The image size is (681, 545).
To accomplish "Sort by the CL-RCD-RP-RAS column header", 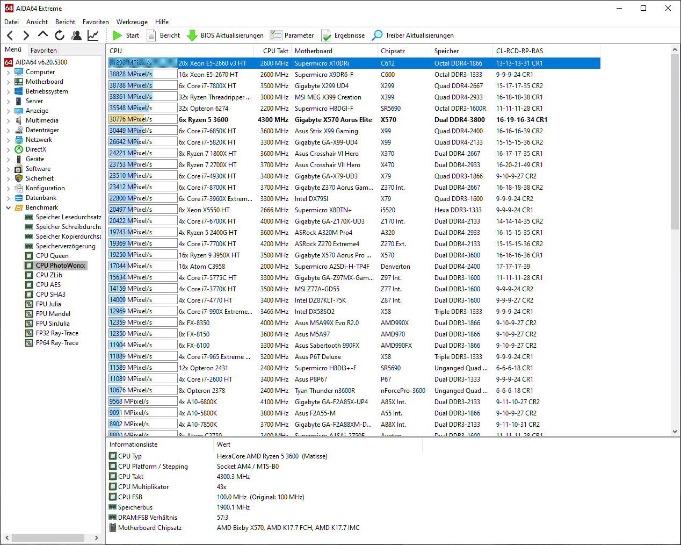I will point(546,51).
